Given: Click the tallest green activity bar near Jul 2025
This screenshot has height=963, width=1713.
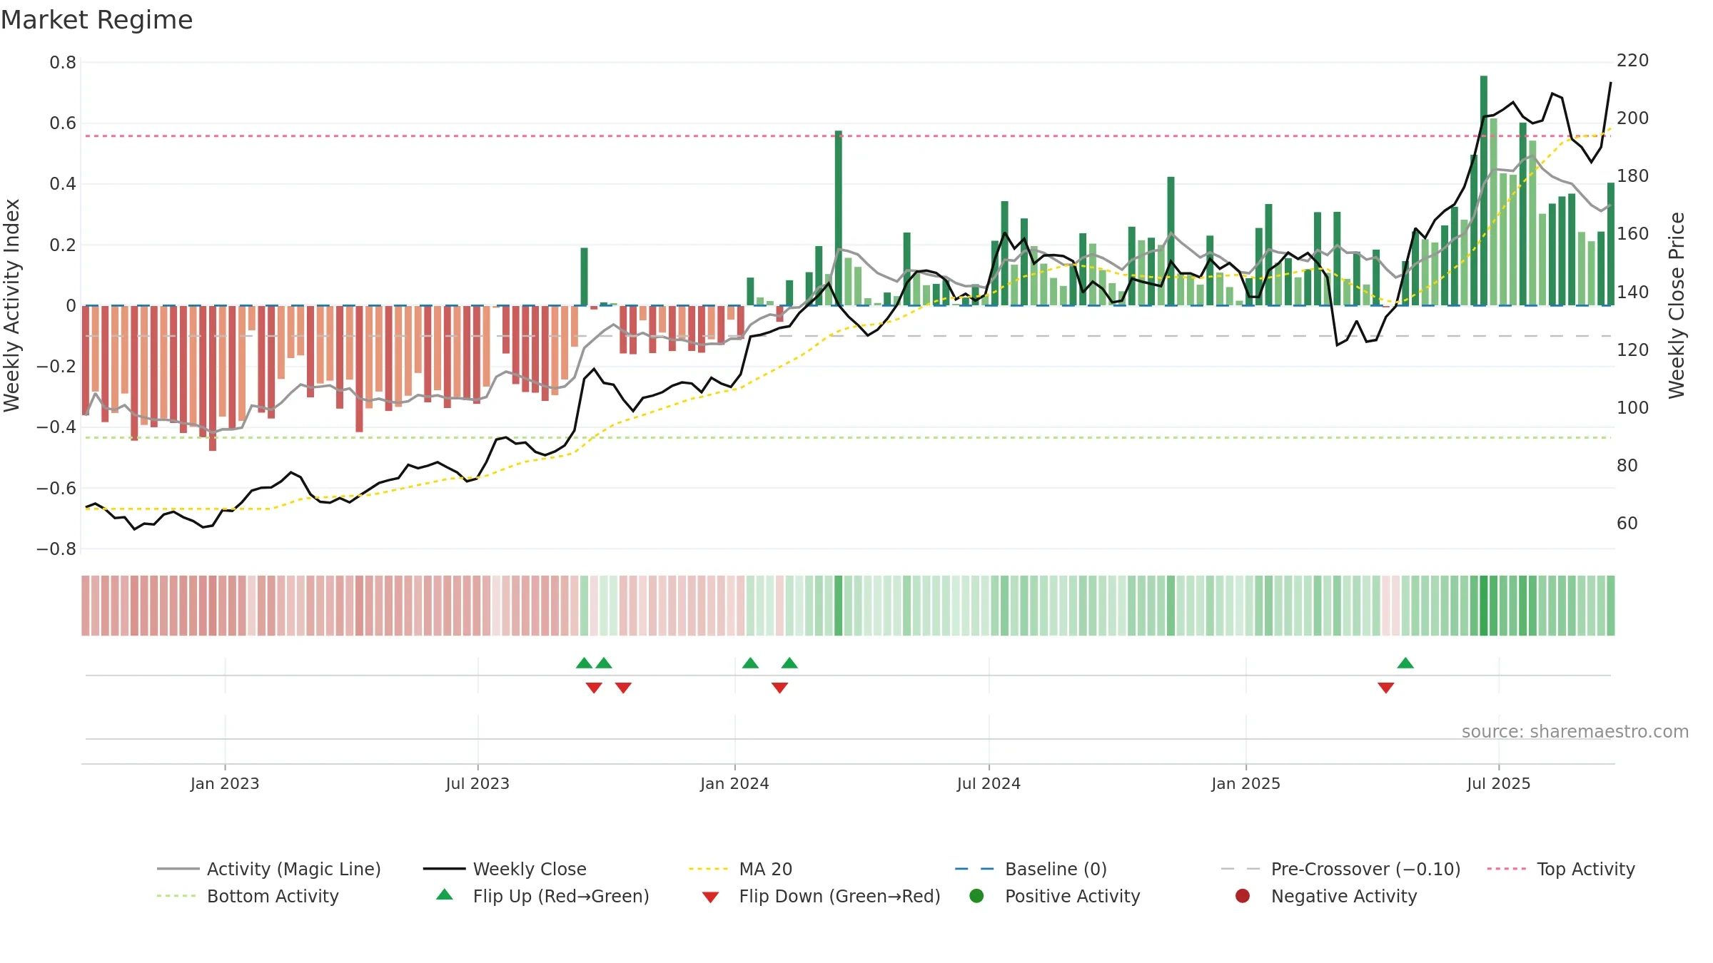Looking at the screenshot, I should click(x=1484, y=190).
